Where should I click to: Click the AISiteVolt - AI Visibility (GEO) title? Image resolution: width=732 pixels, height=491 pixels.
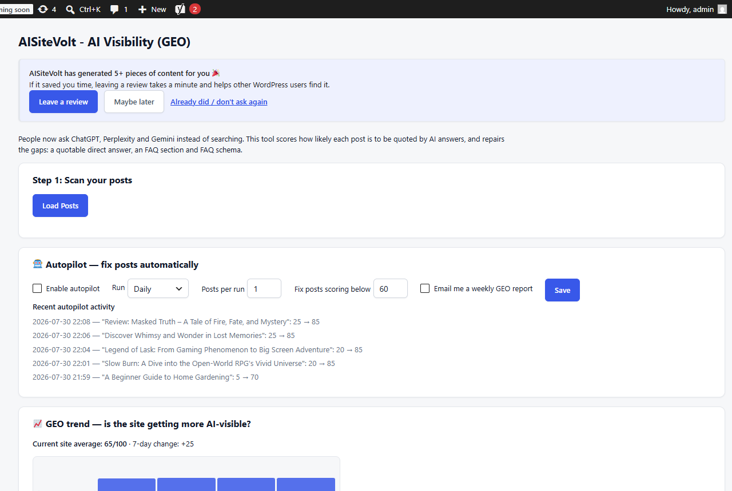(104, 42)
